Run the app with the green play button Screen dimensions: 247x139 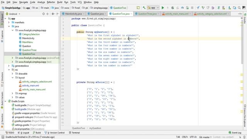(x=163, y=8)
